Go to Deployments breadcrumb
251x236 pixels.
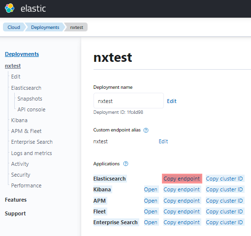(45, 27)
